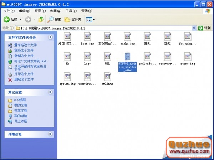214x160 pixels.
Task: Select the secro.img file
Action: pyautogui.click(x=188, y=59)
